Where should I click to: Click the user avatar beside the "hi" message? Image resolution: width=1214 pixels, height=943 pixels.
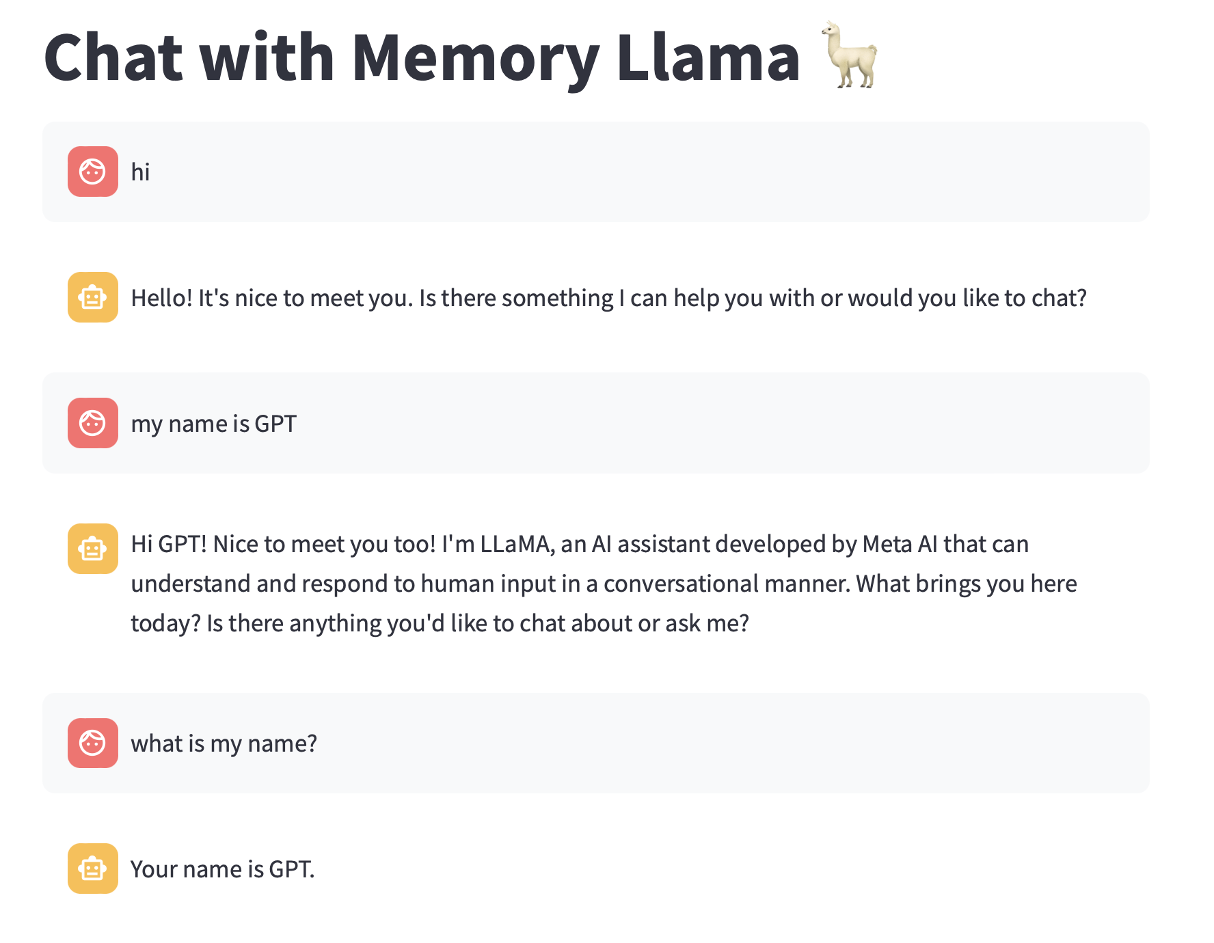point(93,172)
